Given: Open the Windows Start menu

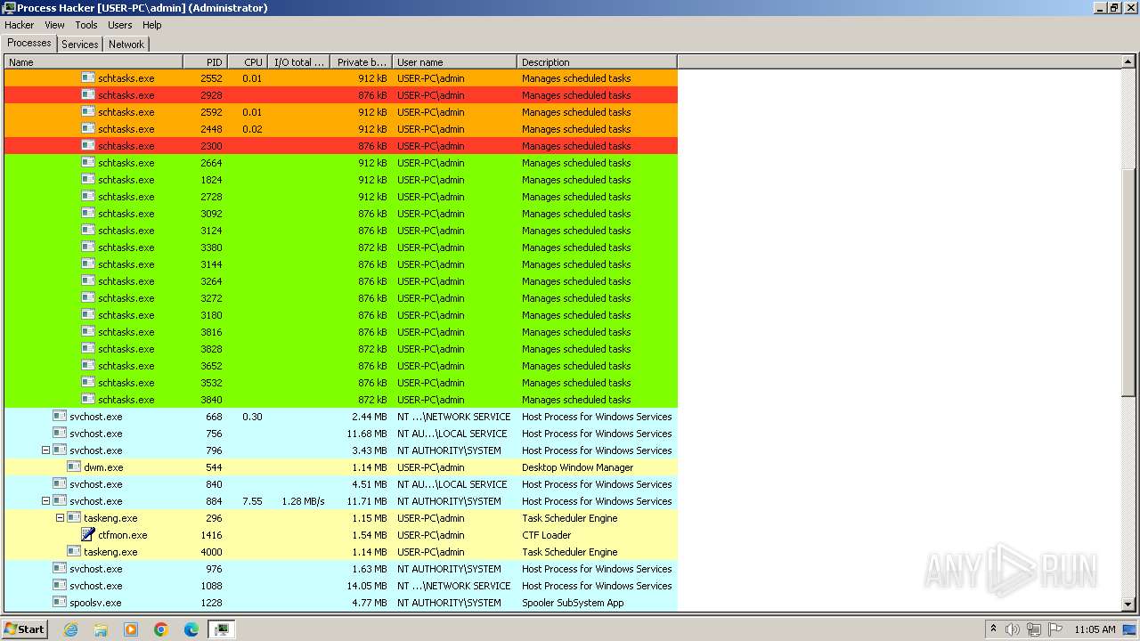Looking at the screenshot, I should 25,629.
